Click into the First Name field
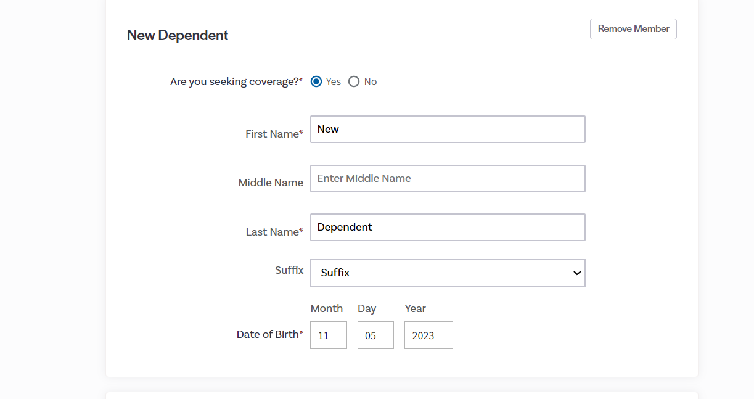Image resolution: width=754 pixels, height=399 pixels. 447,130
